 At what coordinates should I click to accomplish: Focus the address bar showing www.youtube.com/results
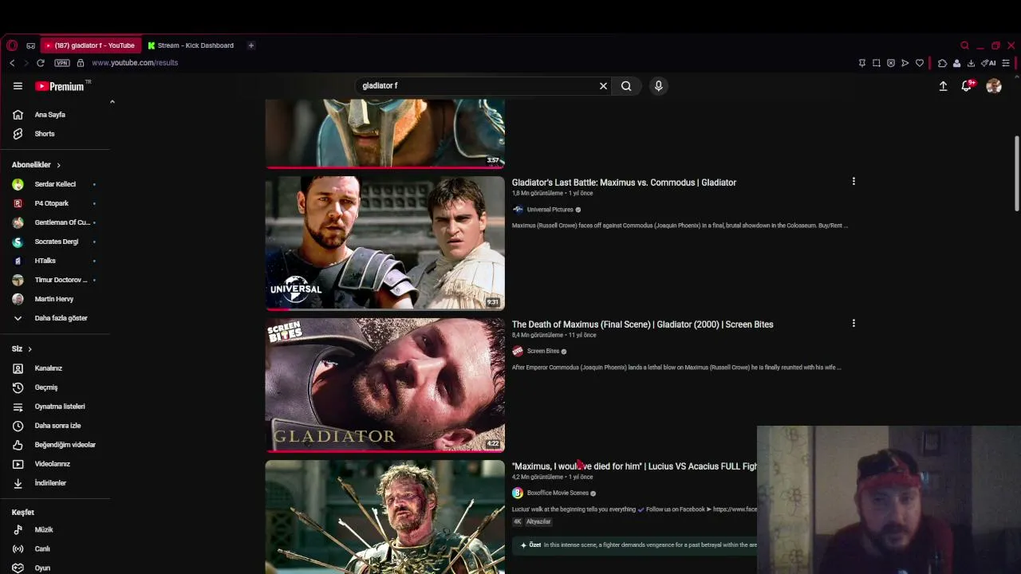click(x=135, y=63)
